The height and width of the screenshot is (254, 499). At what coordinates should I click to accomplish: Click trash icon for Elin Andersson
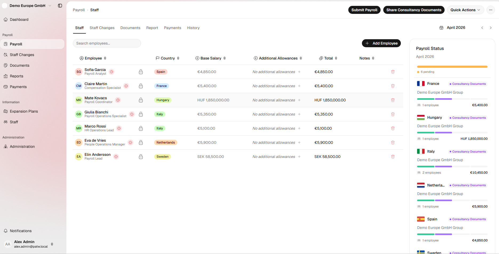pos(393,157)
